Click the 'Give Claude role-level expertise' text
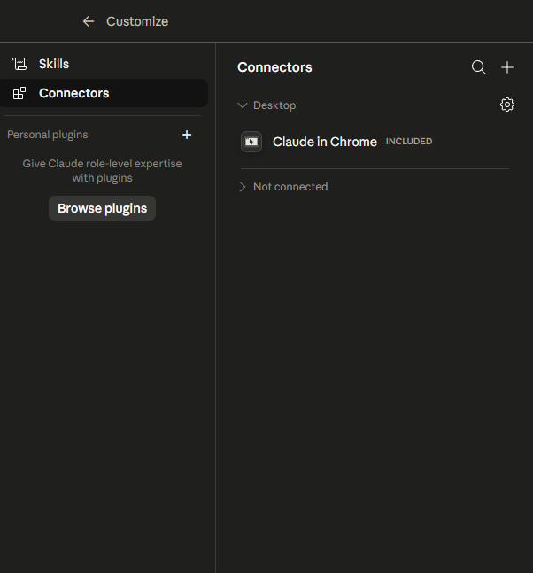 pyautogui.click(x=103, y=171)
